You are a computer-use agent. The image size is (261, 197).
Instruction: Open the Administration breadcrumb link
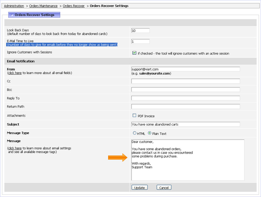14,6
